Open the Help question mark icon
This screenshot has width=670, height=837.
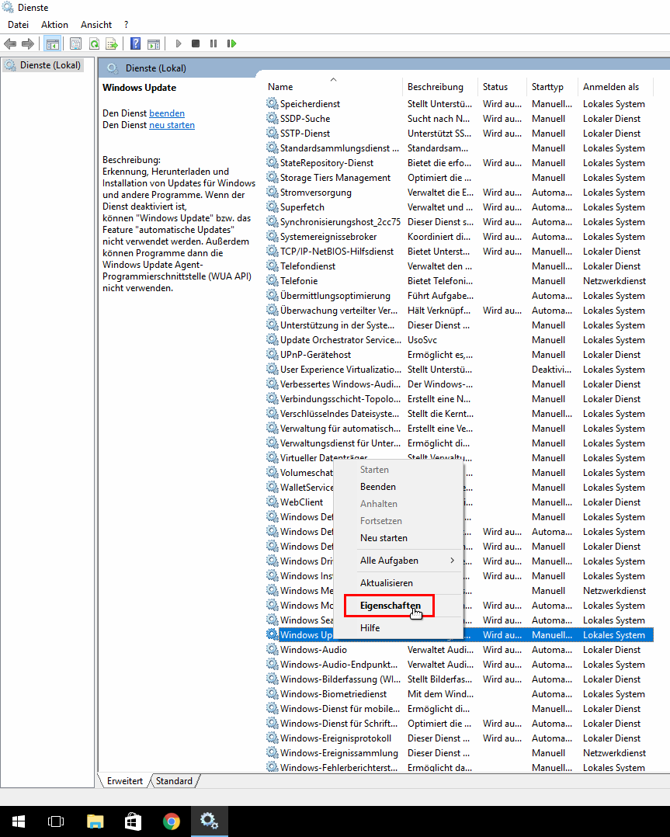[x=136, y=43]
